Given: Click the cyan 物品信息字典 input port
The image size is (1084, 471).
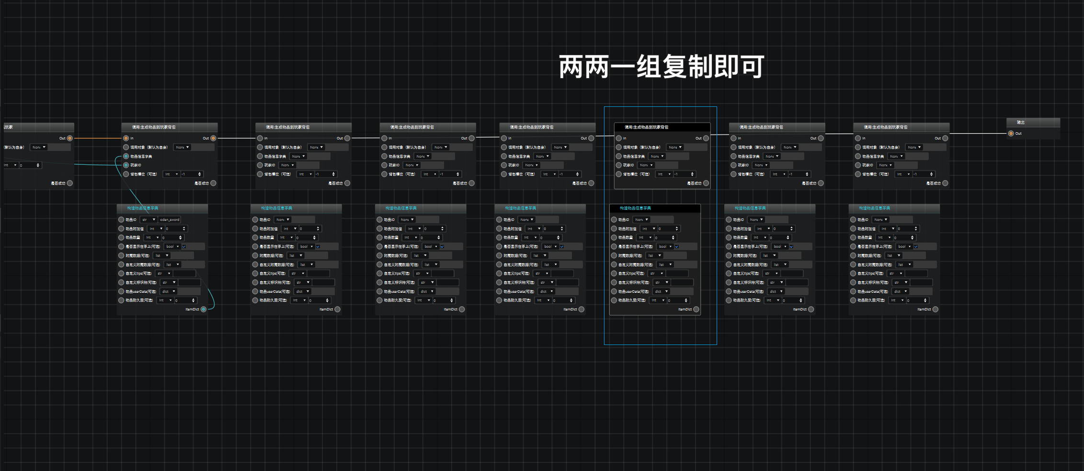Looking at the screenshot, I should pyautogui.click(x=126, y=156).
